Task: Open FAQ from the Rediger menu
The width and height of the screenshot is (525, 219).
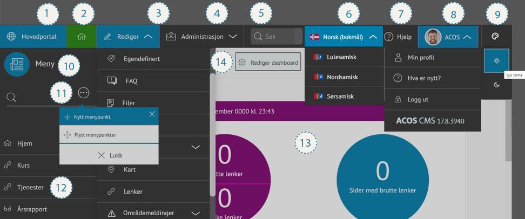Action: tap(131, 81)
